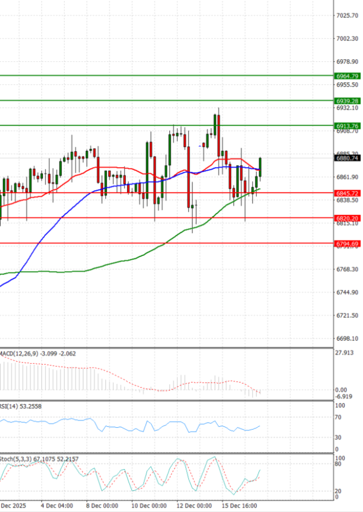Select the 8 Dec 00:00 time axis label
The image size is (363, 512).
[x=100, y=504]
